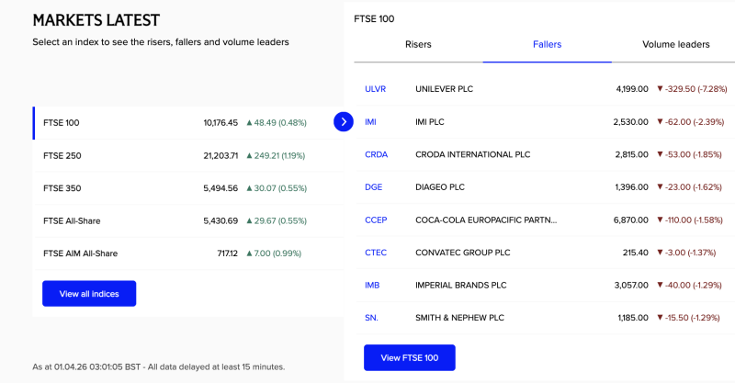Click Convatec price 215.40
This screenshot has width=735, height=383.
(636, 253)
